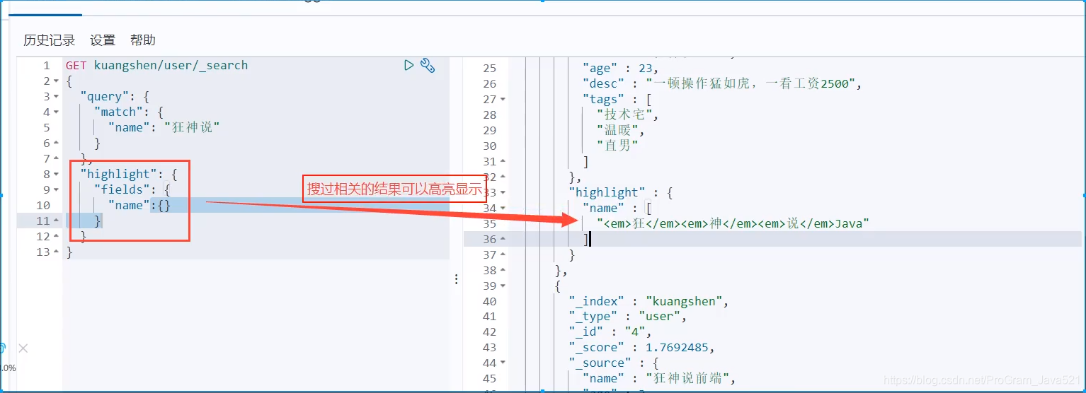This screenshot has width=1086, height=393.
Task: Place cursor on the "query": { line
Action: (115, 97)
